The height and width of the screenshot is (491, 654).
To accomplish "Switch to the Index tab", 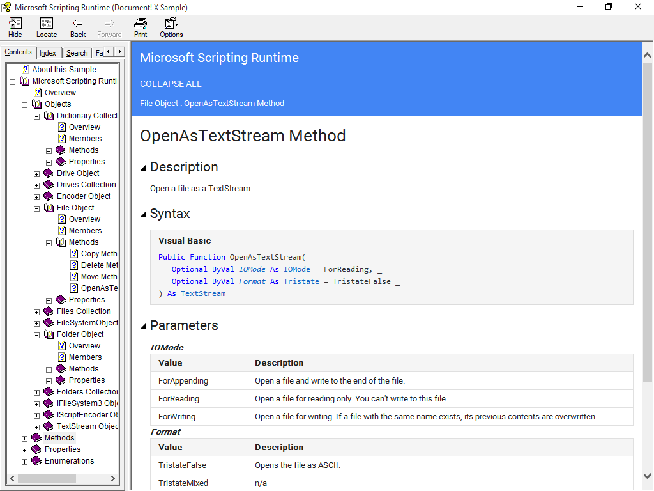I will pyautogui.click(x=48, y=53).
